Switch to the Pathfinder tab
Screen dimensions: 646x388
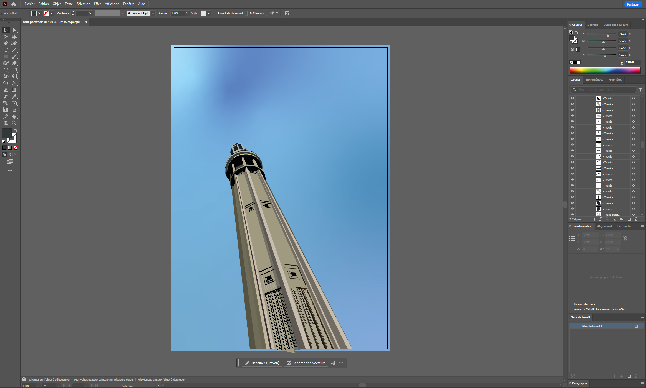(x=624, y=226)
